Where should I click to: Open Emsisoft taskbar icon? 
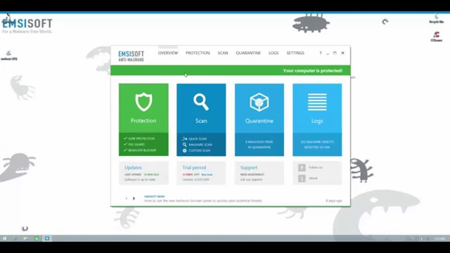pos(47,239)
